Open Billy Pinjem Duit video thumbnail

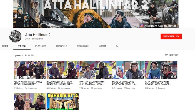63,70
